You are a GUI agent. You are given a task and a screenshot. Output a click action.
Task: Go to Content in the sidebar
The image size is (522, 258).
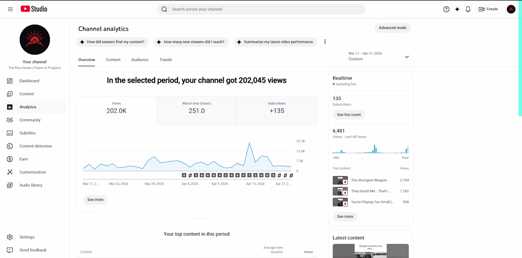[35, 94]
